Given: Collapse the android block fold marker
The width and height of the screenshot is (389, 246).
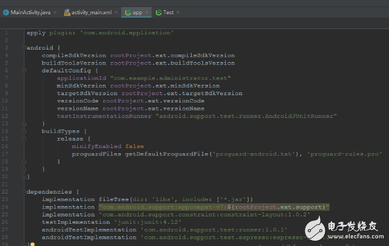Looking at the screenshot, I should 24,48.
